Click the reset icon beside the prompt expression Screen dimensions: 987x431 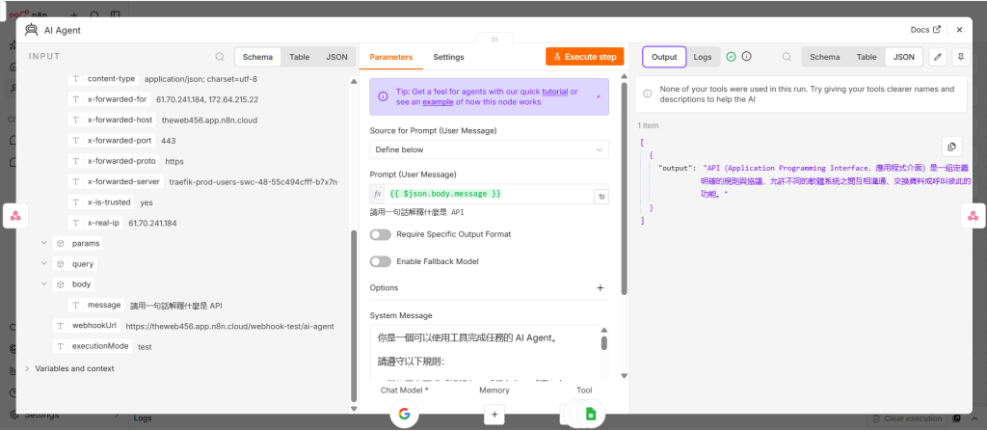601,197
